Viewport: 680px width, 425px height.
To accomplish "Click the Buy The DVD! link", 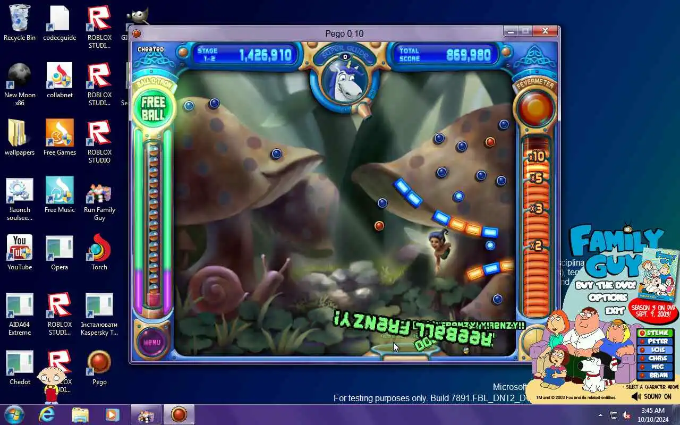I will click(x=606, y=286).
